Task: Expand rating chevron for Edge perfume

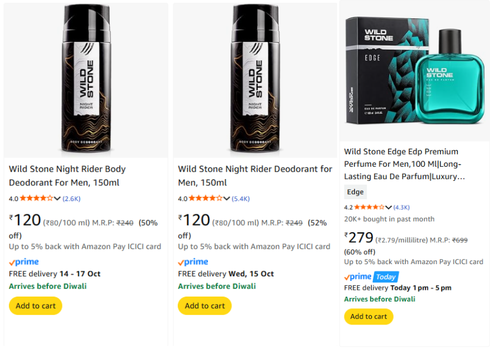Action: click(389, 208)
